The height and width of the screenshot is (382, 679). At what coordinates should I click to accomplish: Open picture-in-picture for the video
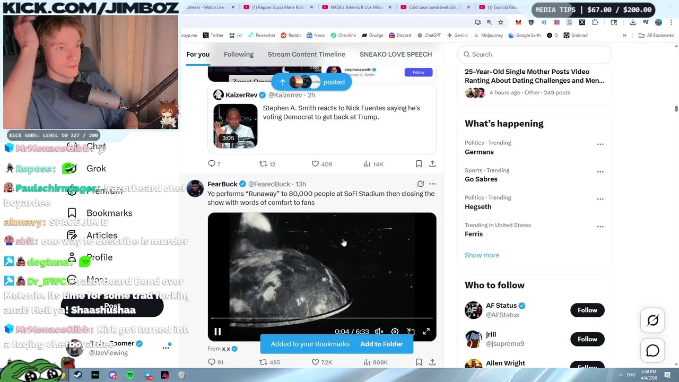coord(411,332)
